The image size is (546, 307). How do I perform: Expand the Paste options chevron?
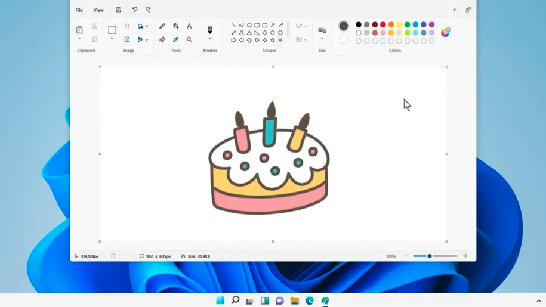(79, 39)
